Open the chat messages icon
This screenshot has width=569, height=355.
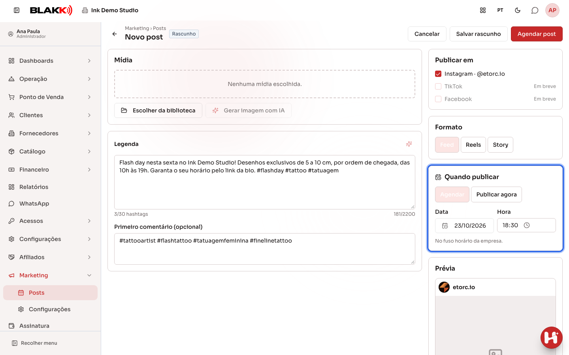pos(535,10)
